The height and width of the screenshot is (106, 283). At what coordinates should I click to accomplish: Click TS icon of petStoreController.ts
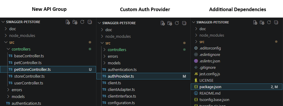11,69
